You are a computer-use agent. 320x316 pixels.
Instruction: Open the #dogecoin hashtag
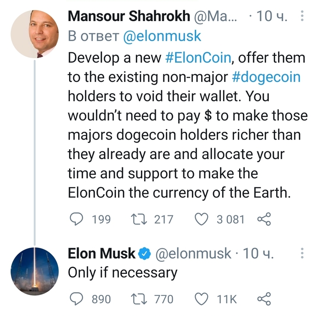point(266,77)
